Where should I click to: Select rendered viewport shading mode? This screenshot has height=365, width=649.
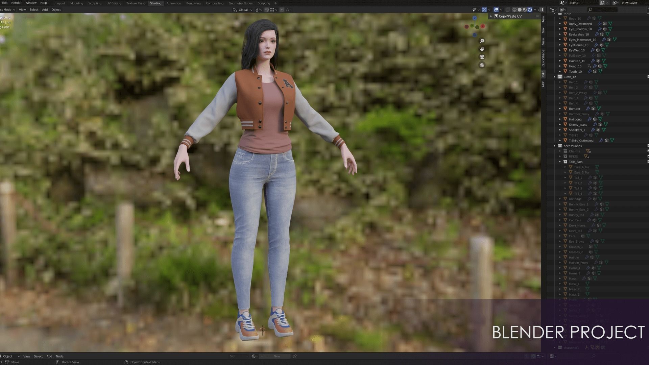[x=530, y=10]
